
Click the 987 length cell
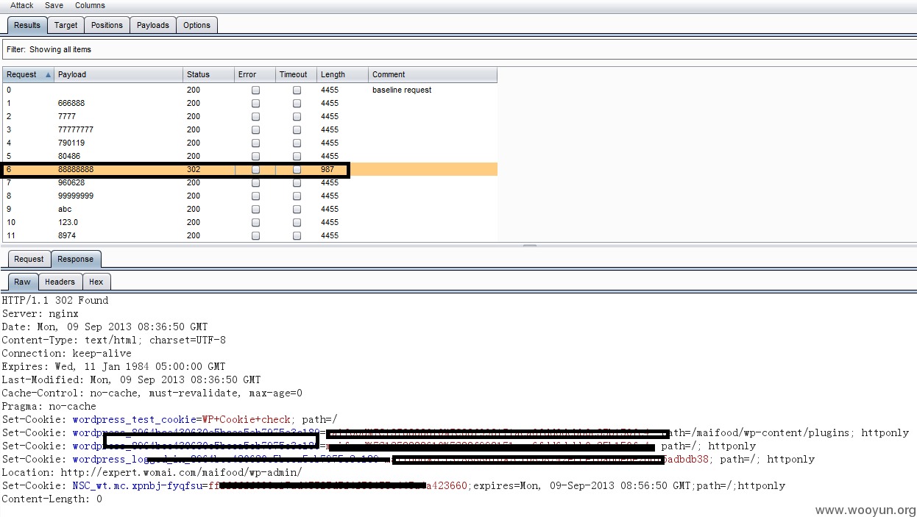tap(327, 169)
